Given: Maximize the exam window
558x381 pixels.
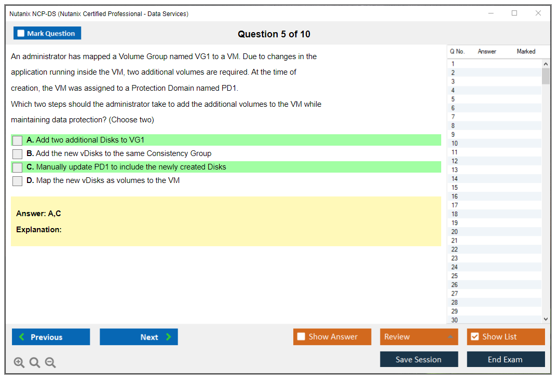Looking at the screenshot, I should point(514,13).
